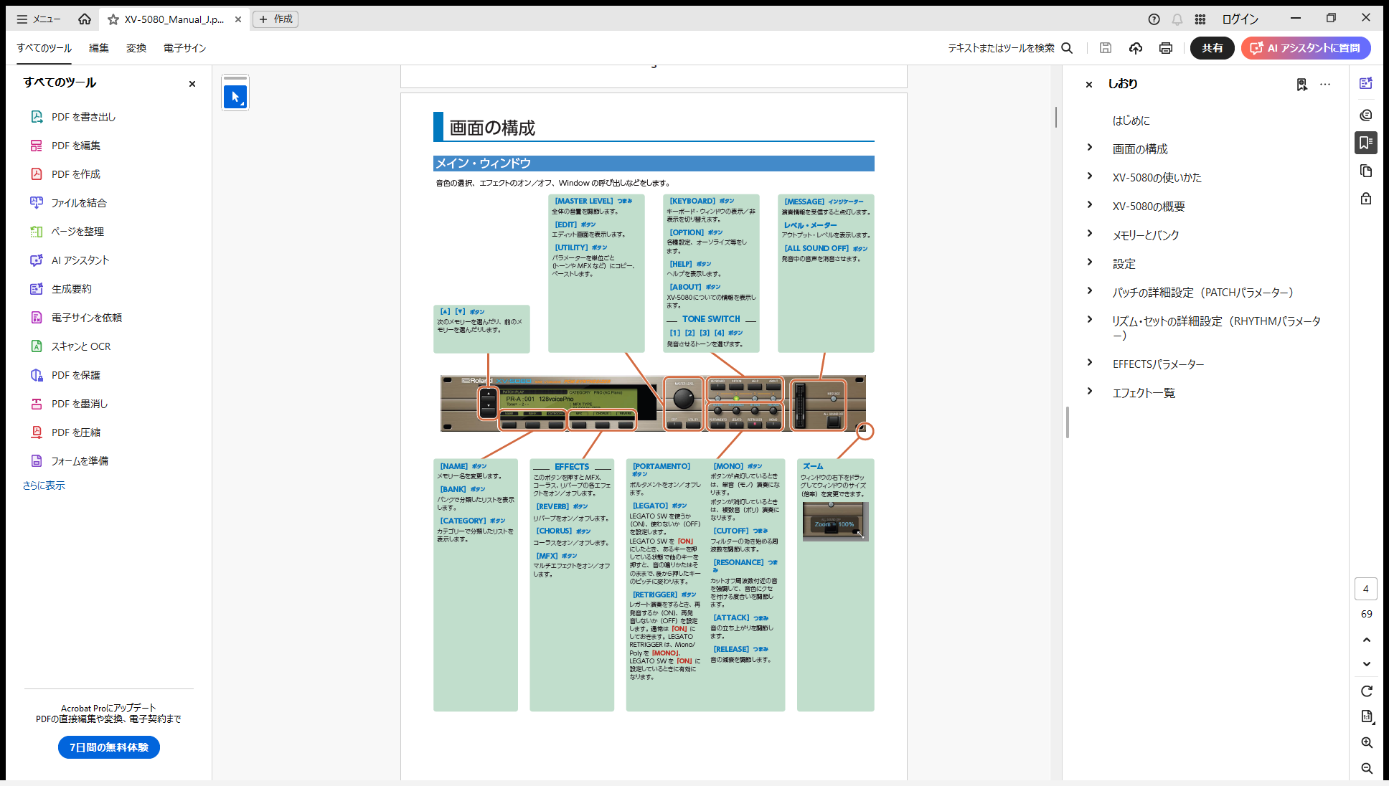Open the notifications bell icon
This screenshot has height=786, width=1389.
(x=1177, y=19)
